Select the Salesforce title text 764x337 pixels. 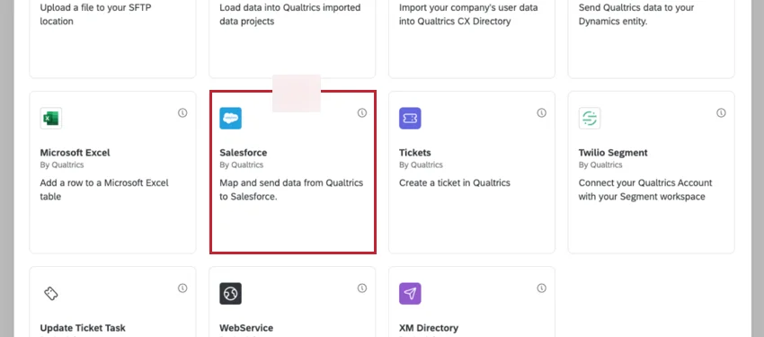pos(244,153)
